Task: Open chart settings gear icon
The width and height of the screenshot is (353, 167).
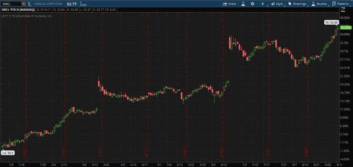Action: pyautogui.click(x=253, y=4)
